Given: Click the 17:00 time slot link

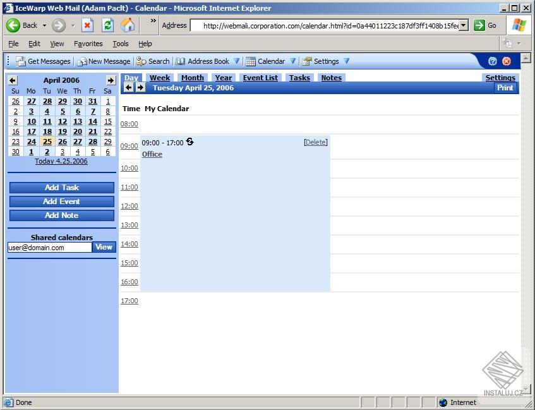Looking at the screenshot, I should click(129, 301).
